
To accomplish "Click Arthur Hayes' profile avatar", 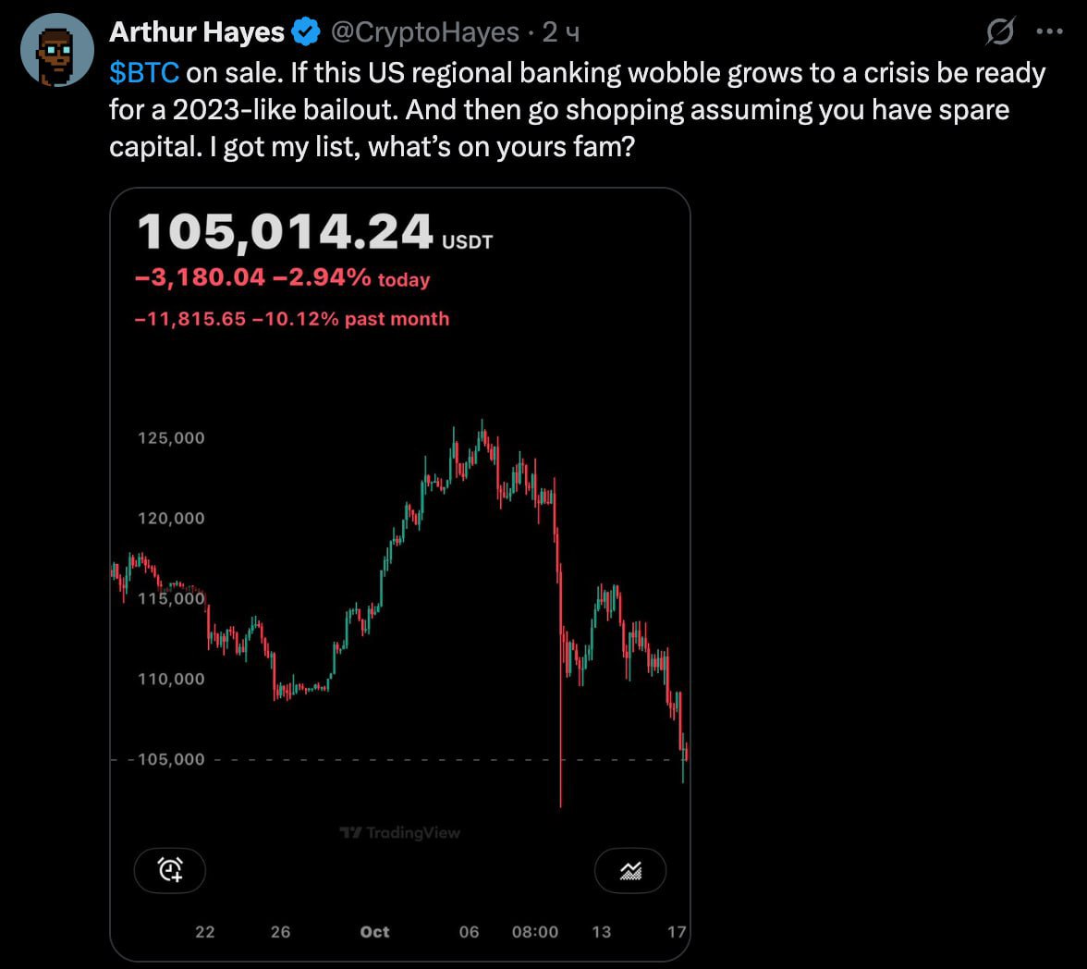I will tap(57, 50).
